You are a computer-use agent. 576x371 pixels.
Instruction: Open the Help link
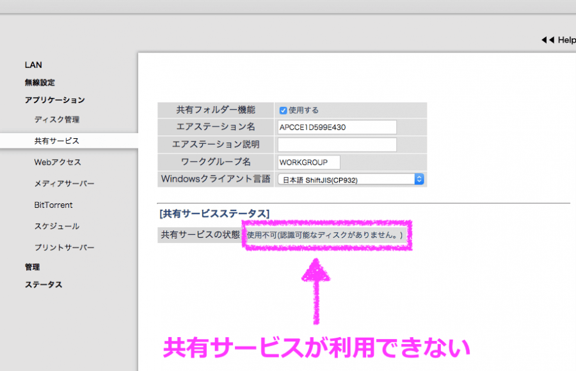coord(566,40)
